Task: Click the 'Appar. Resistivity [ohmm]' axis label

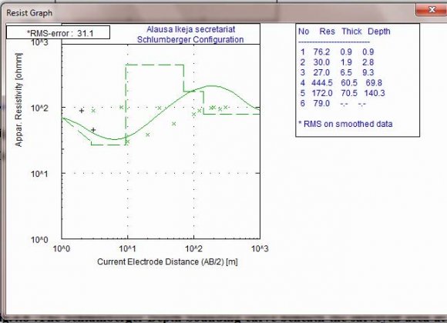Action: pyautogui.click(x=18, y=100)
